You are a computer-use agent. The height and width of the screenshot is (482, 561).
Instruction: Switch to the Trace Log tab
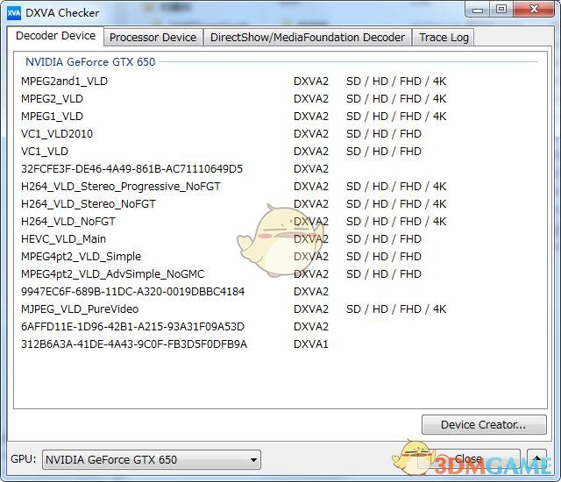click(x=444, y=37)
